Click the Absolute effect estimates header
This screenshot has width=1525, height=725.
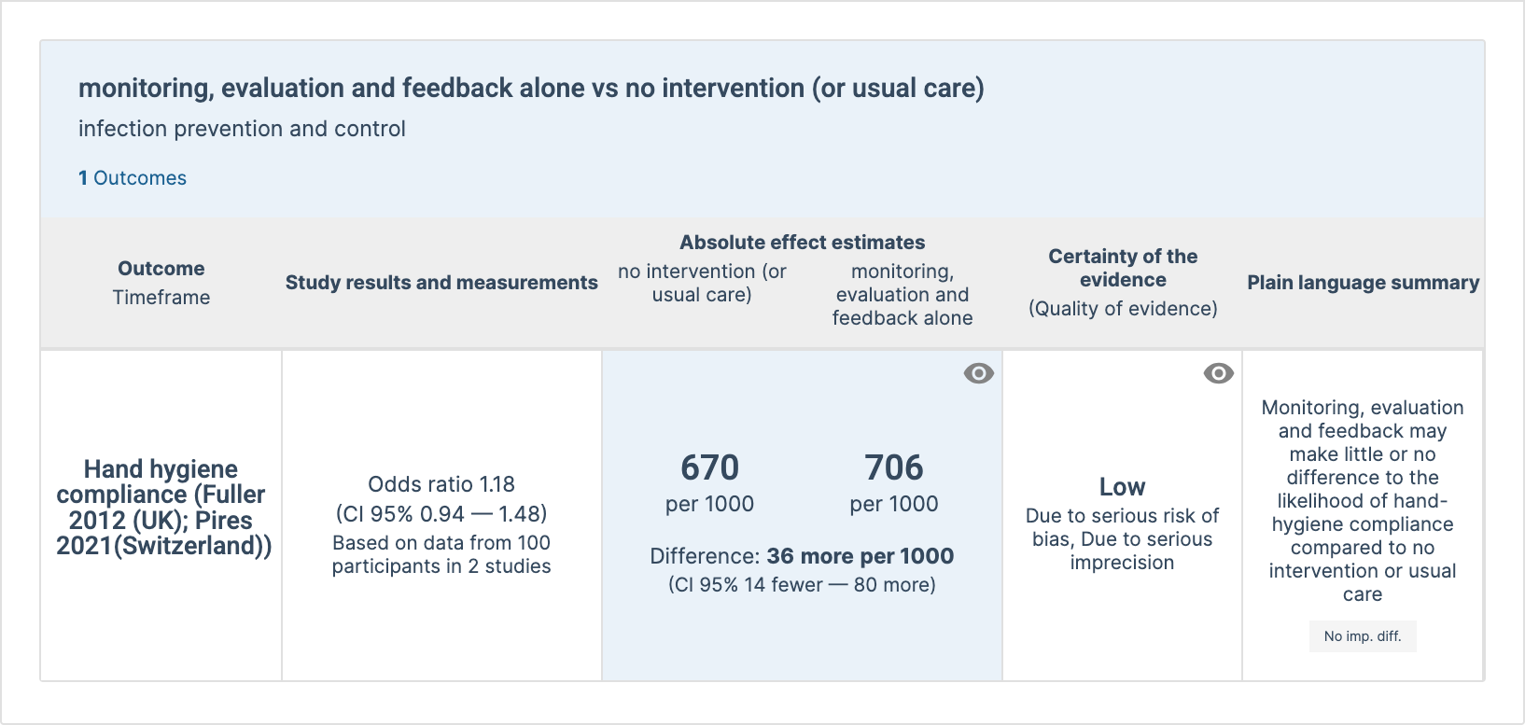pos(802,243)
